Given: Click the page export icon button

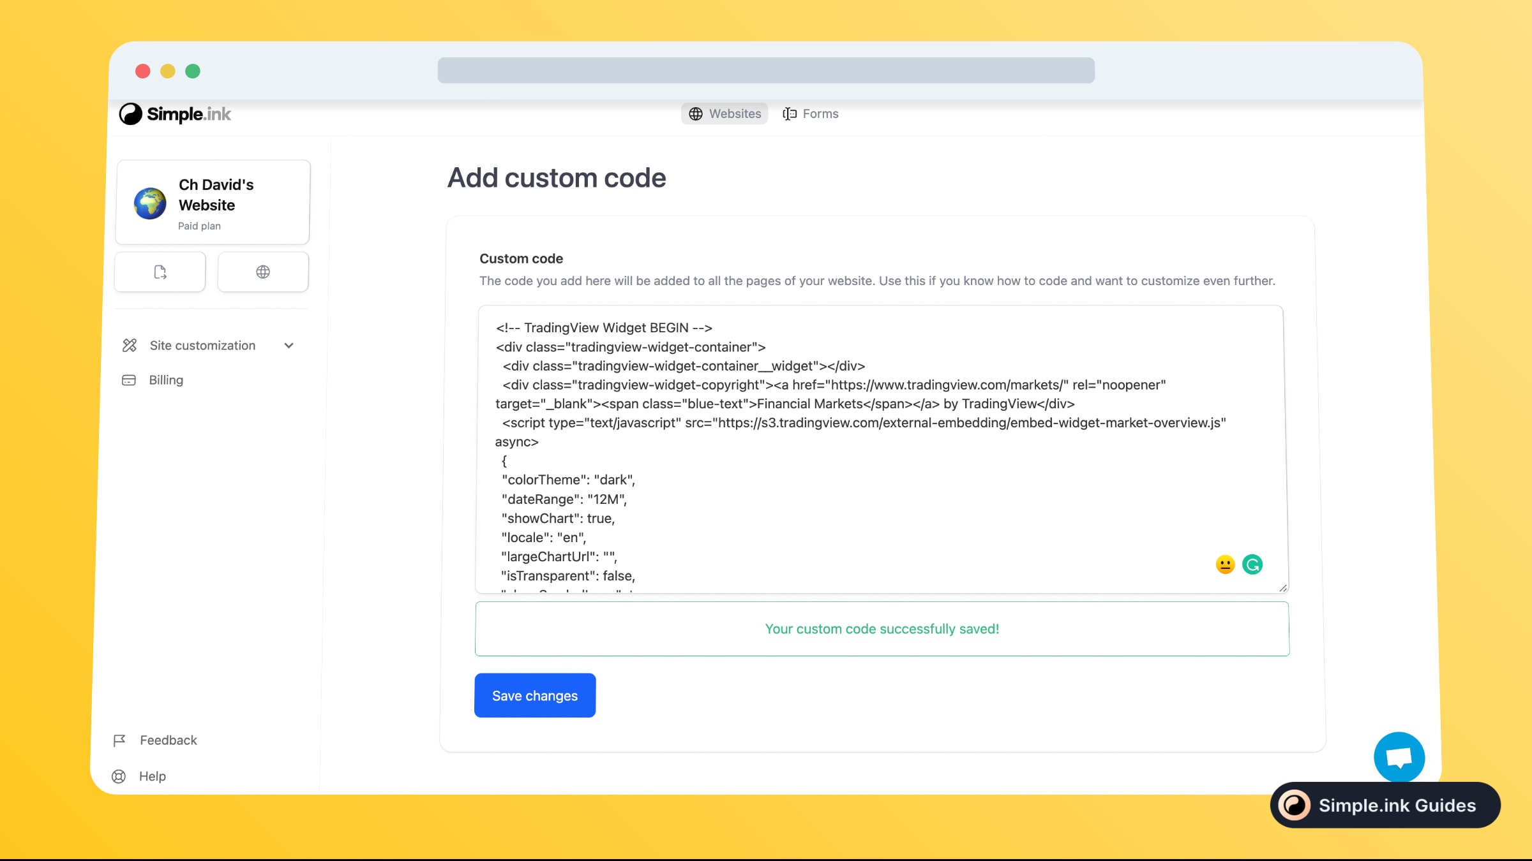Looking at the screenshot, I should tap(160, 272).
